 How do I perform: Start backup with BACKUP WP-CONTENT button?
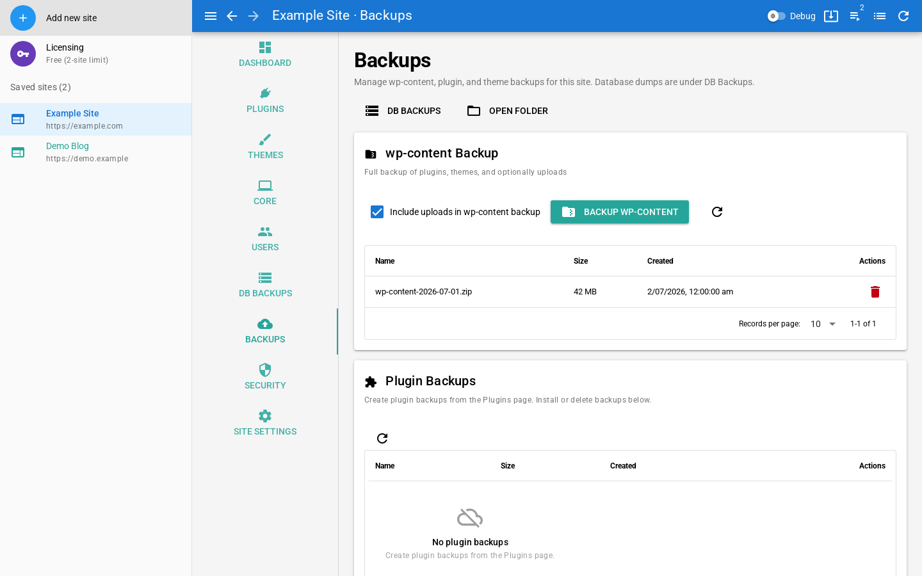coord(620,212)
